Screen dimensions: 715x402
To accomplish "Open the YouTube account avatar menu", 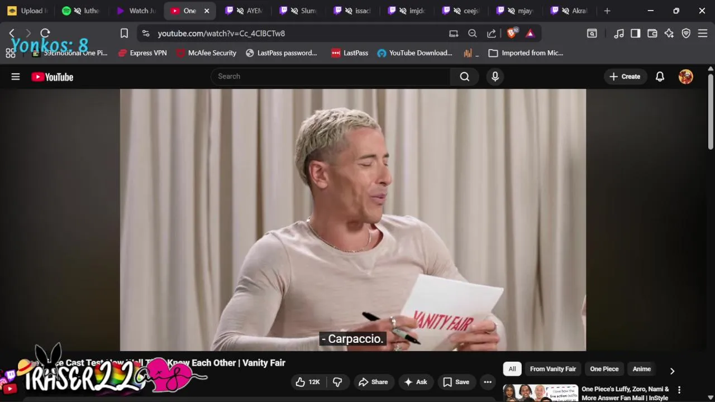I will pyautogui.click(x=686, y=76).
